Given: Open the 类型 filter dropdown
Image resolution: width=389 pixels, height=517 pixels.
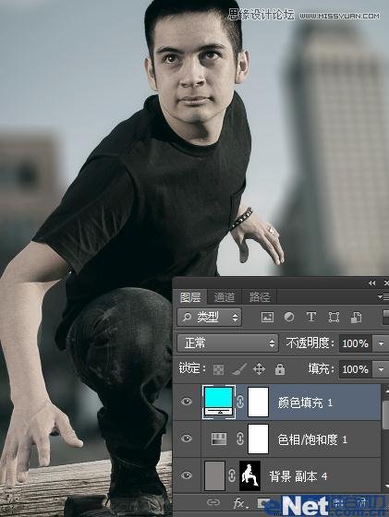Looking at the screenshot, I should coord(209,318).
